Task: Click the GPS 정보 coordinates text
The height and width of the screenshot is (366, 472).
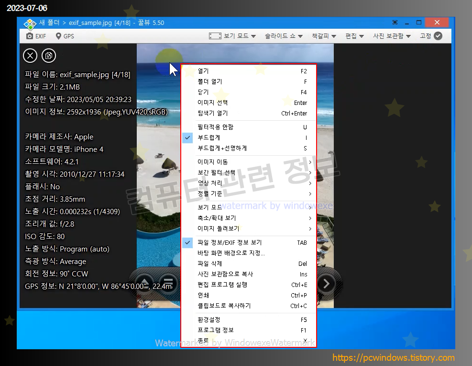Action: [99, 286]
